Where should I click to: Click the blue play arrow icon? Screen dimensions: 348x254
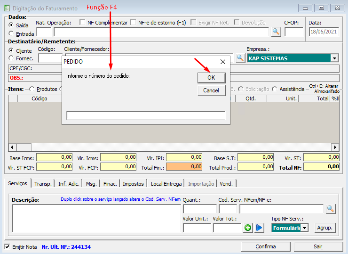259,228
